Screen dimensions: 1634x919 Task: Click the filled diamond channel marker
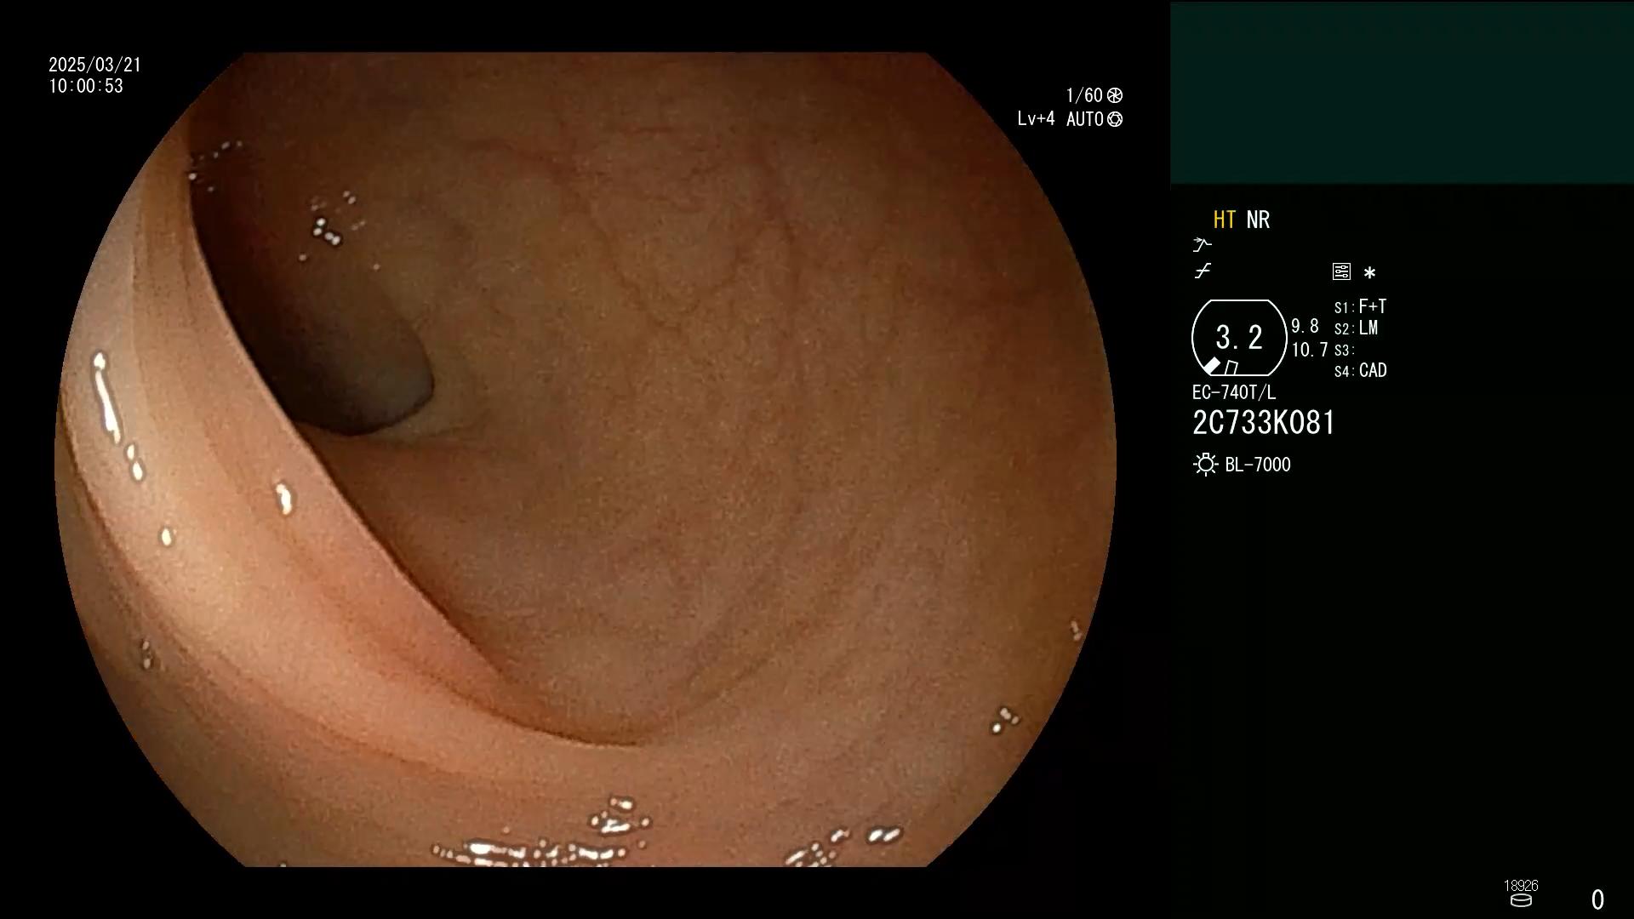tap(1212, 366)
